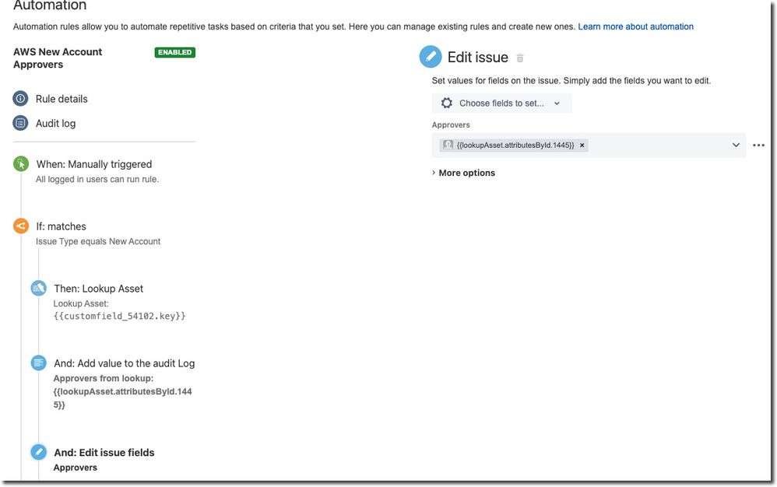Open Learn more about automation link
The height and width of the screenshot is (487, 777).
636,26
